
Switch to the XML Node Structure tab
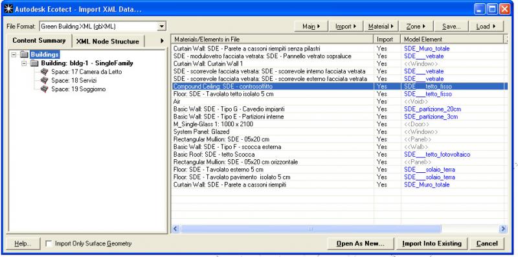point(107,41)
